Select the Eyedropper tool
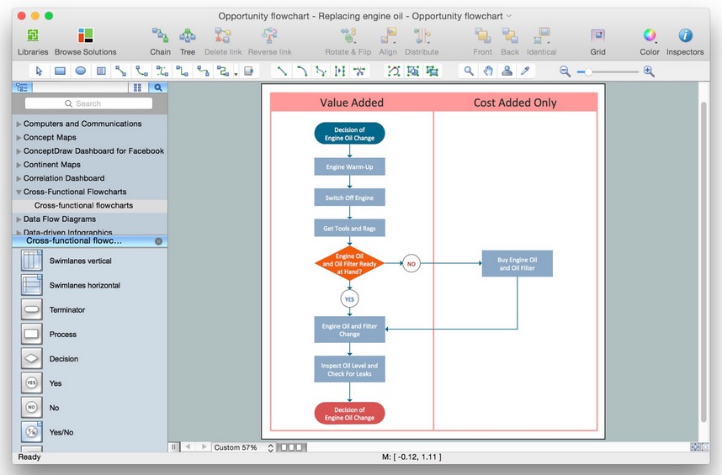 (x=526, y=71)
